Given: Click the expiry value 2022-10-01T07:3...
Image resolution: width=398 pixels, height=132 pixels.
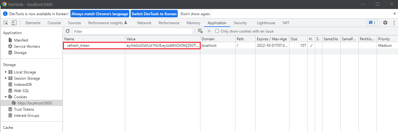Looking at the screenshot, I should coord(272,45).
